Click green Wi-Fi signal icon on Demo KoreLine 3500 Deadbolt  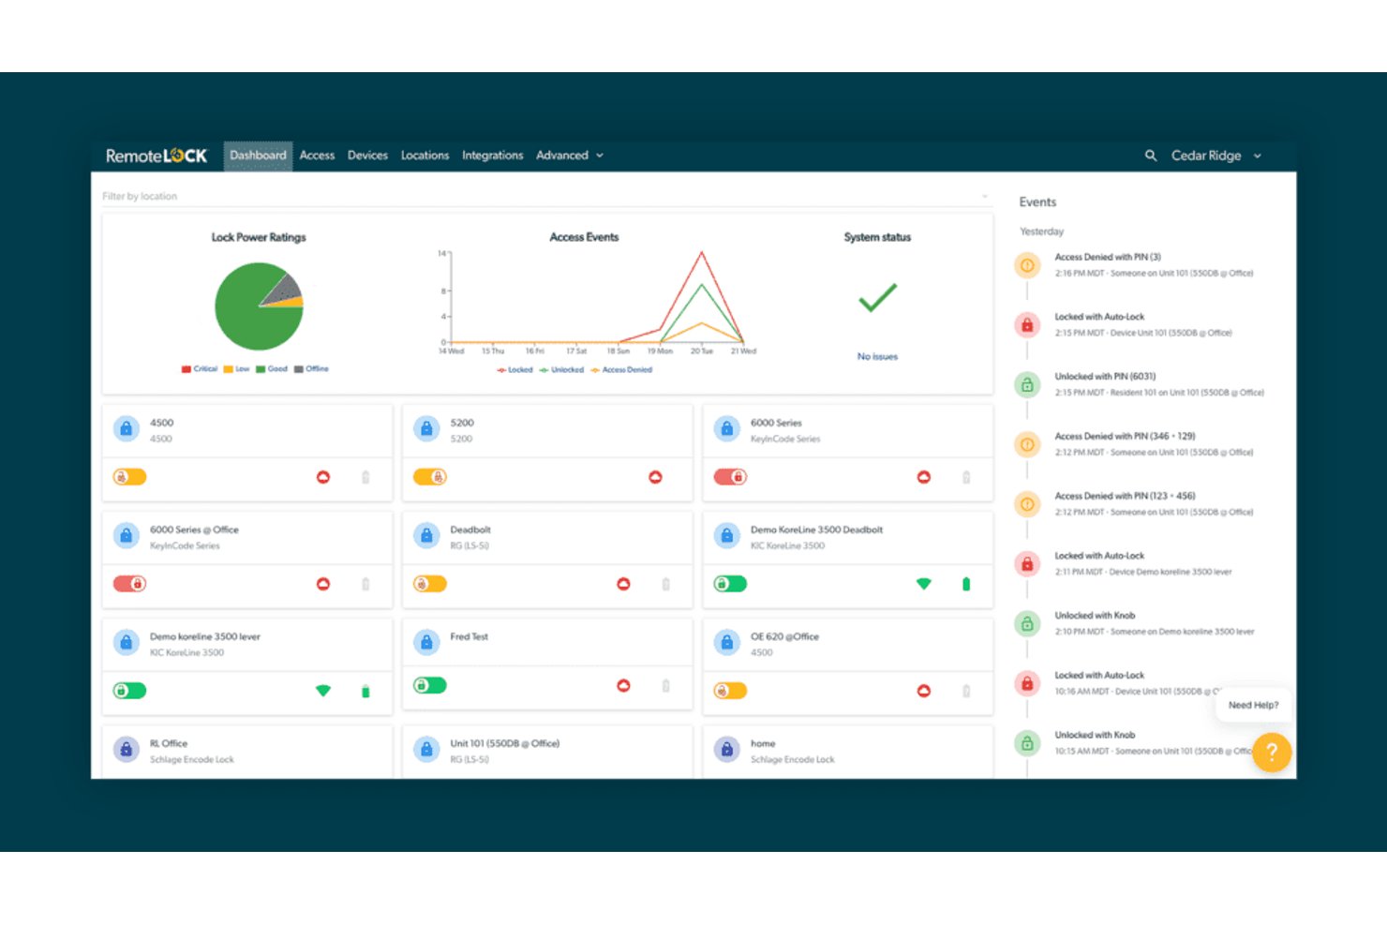pyautogui.click(x=923, y=584)
